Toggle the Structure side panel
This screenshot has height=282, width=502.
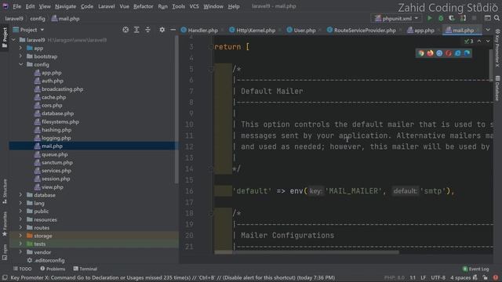click(x=5, y=191)
